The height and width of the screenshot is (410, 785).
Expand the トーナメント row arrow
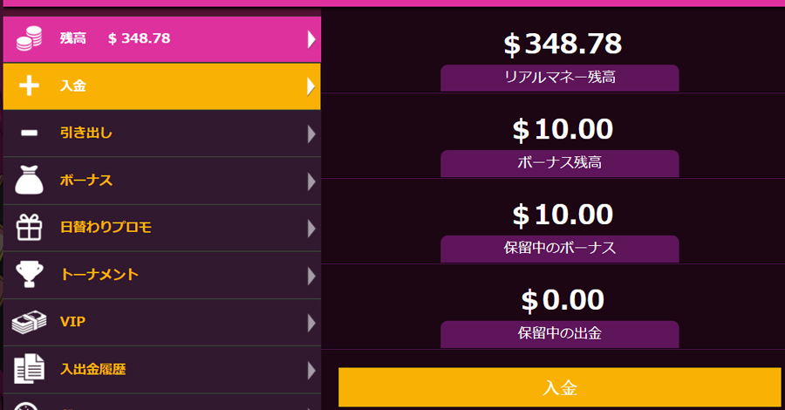[311, 276]
